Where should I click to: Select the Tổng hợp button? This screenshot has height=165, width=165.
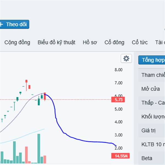152,60
